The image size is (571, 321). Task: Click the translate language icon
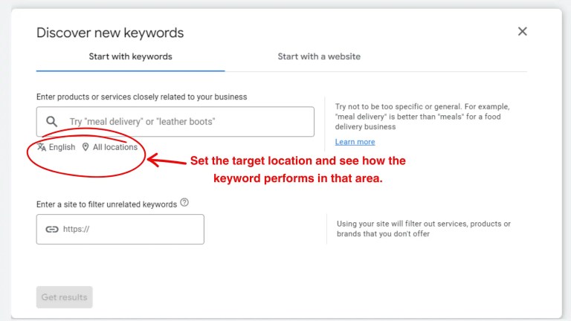click(42, 147)
